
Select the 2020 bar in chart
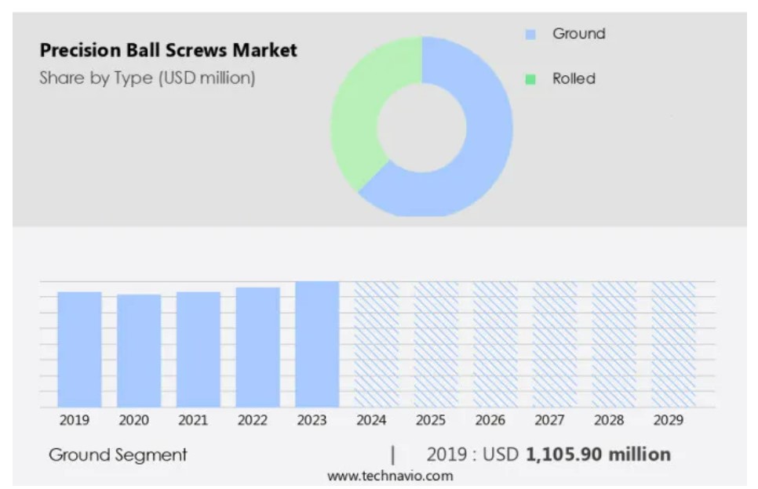pos(139,350)
